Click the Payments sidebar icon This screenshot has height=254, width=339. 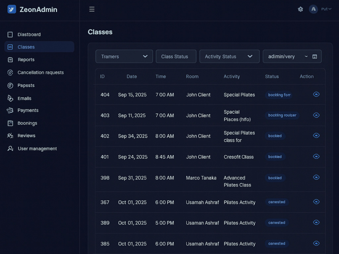click(10, 110)
